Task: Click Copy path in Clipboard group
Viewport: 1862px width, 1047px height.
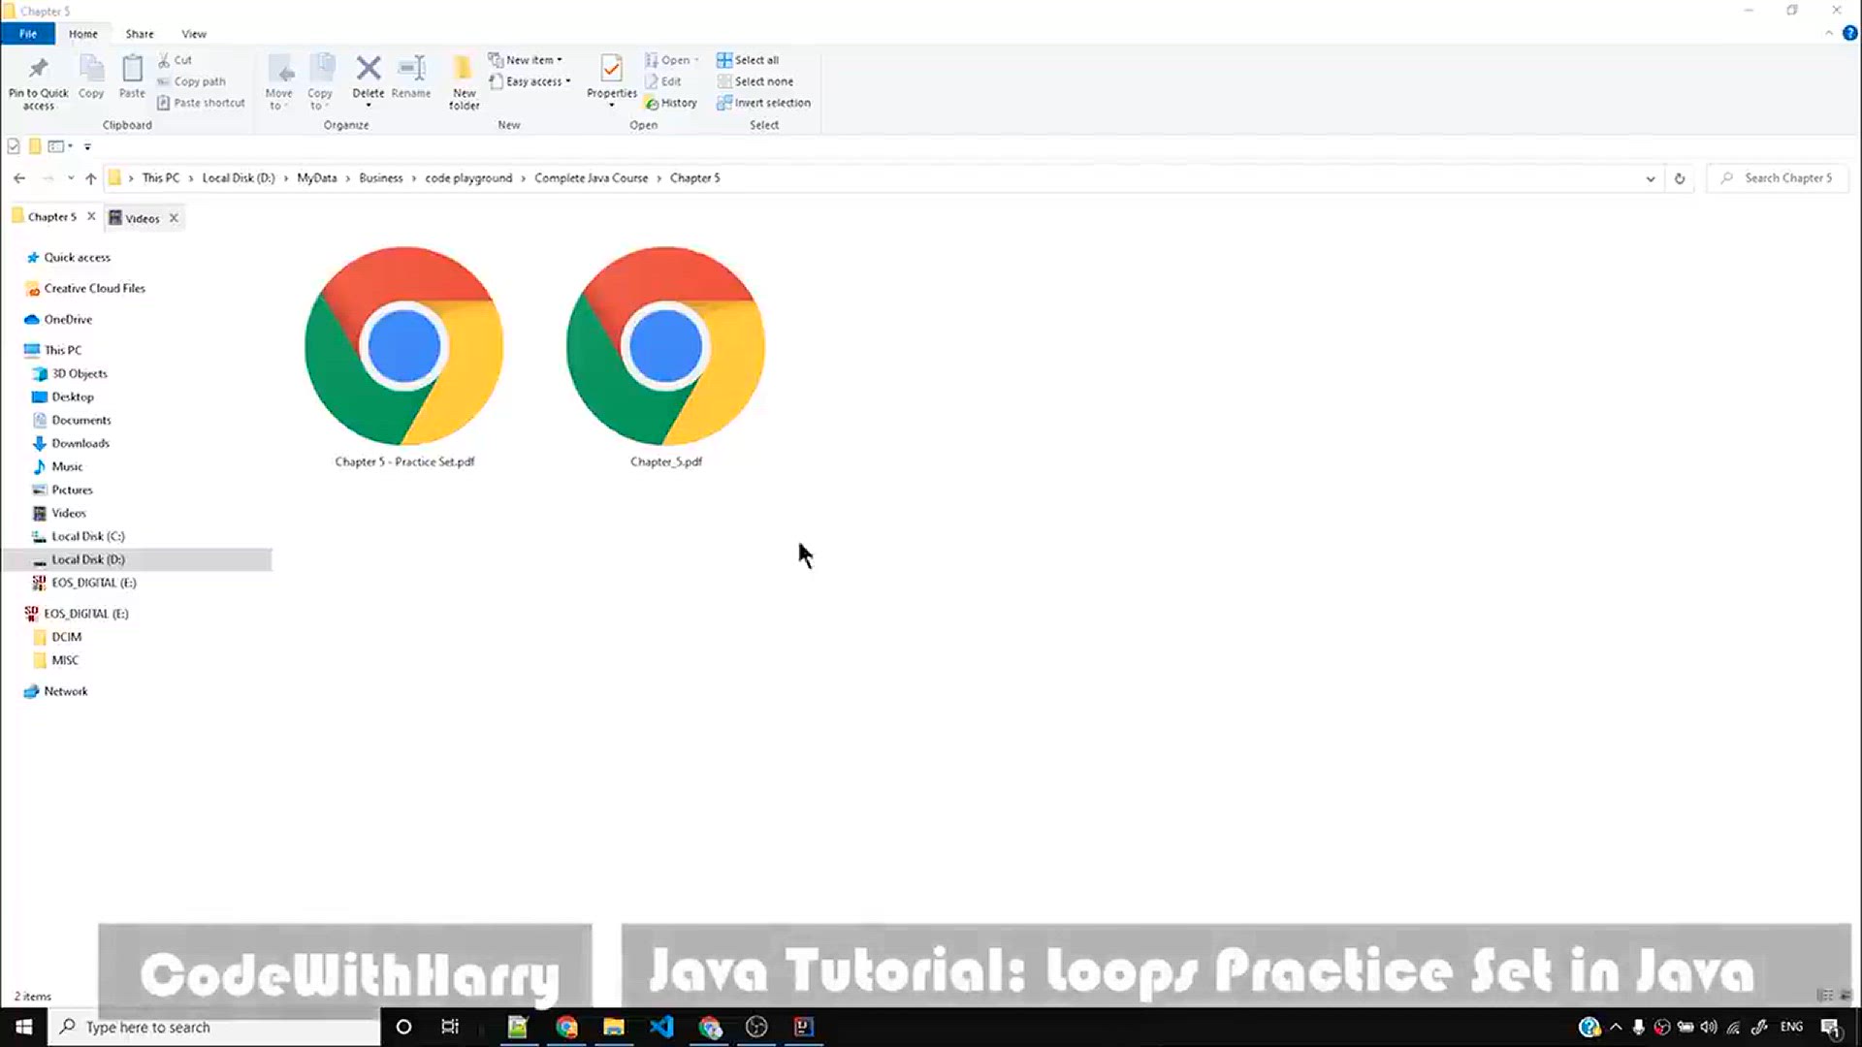Action: coord(192,81)
